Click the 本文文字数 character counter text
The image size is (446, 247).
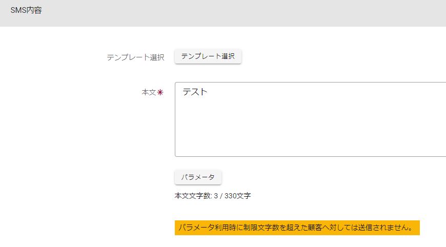(193, 196)
